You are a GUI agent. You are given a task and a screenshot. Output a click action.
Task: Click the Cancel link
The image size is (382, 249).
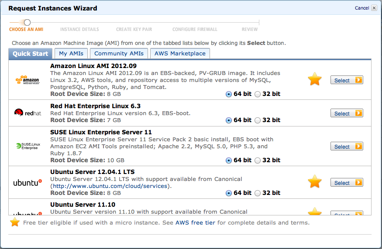pyautogui.click(x=362, y=8)
